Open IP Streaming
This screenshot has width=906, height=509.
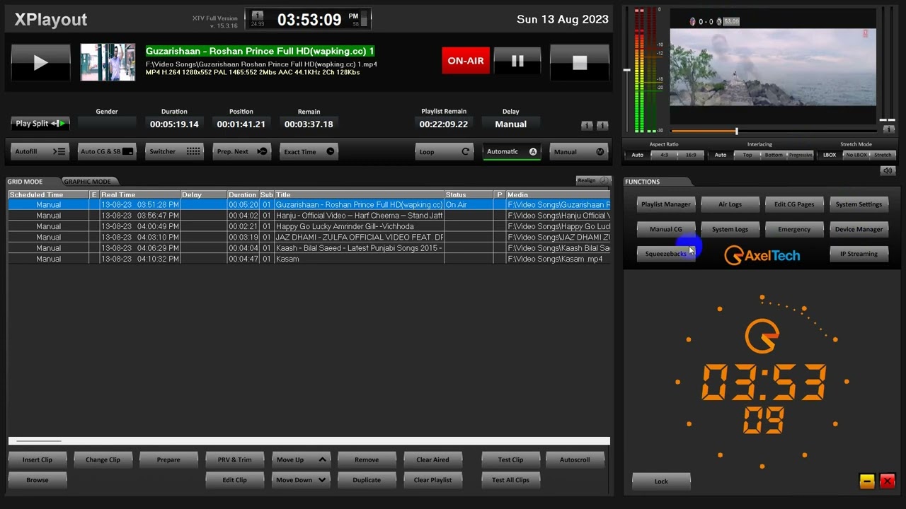tap(859, 254)
